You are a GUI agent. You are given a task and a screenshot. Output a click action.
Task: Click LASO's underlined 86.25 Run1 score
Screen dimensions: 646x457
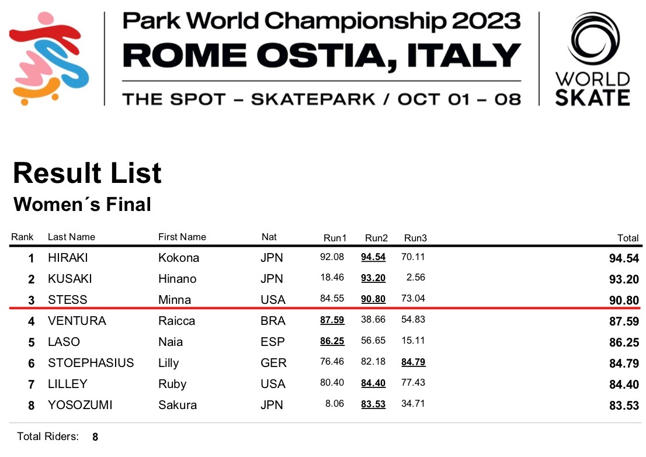click(x=332, y=341)
